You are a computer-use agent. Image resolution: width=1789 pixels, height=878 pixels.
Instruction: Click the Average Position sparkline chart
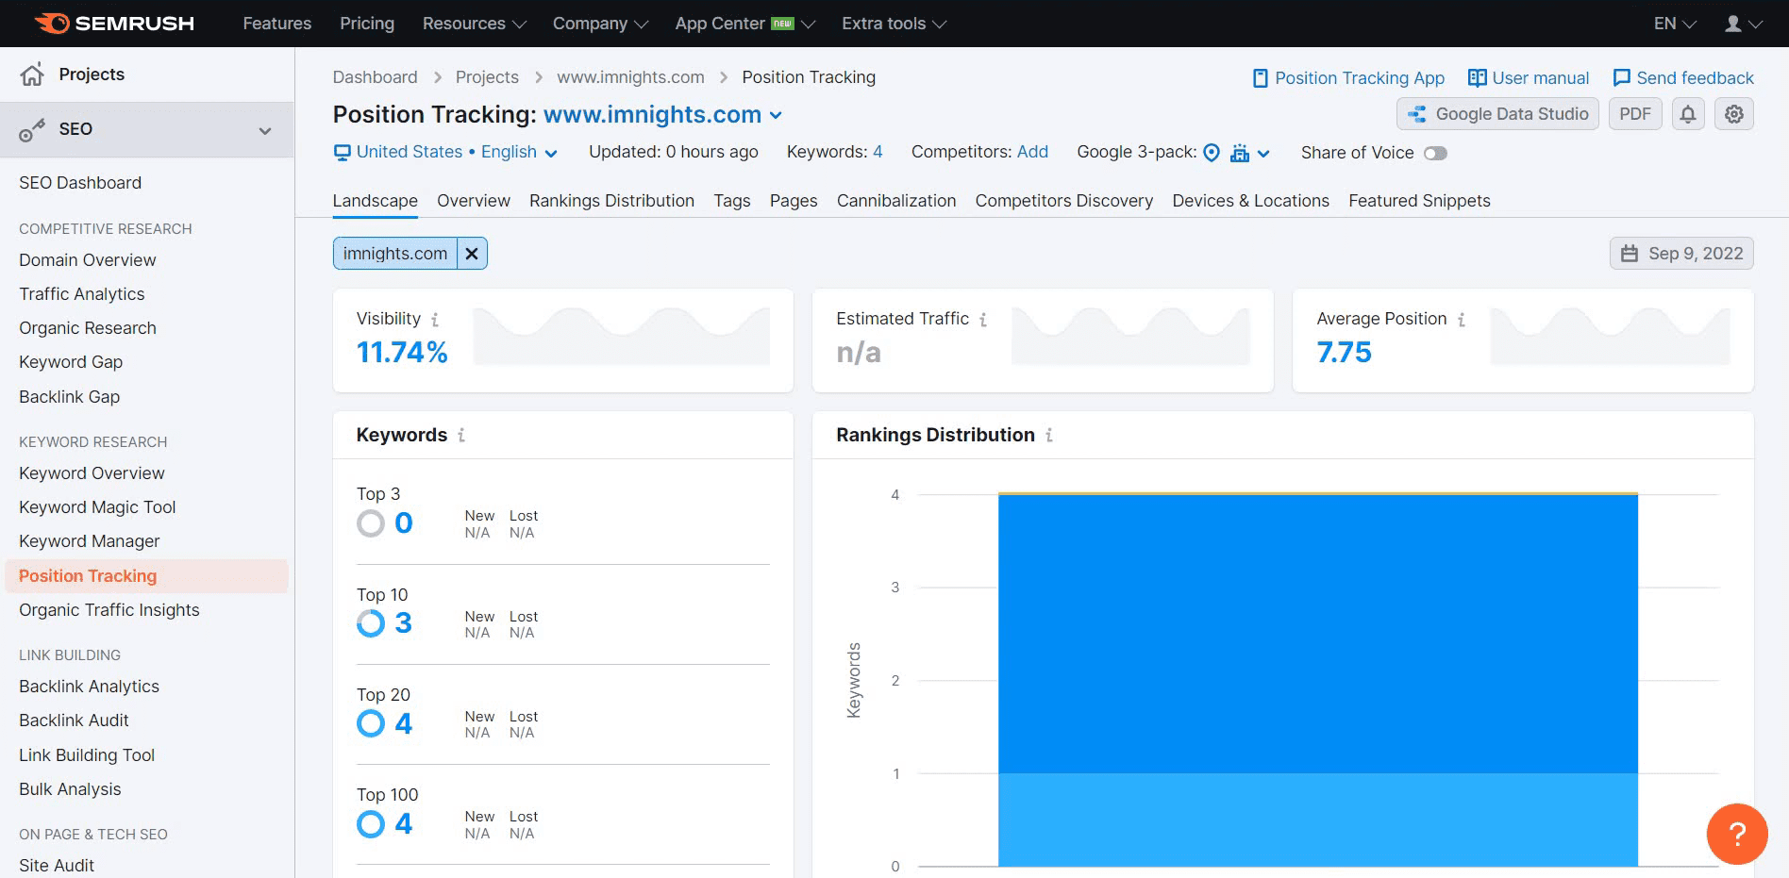[1610, 336]
